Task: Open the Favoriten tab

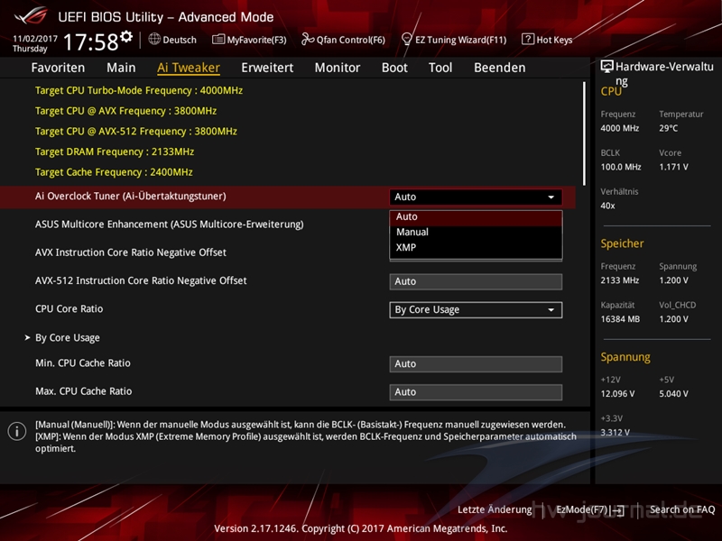Action: pos(58,68)
